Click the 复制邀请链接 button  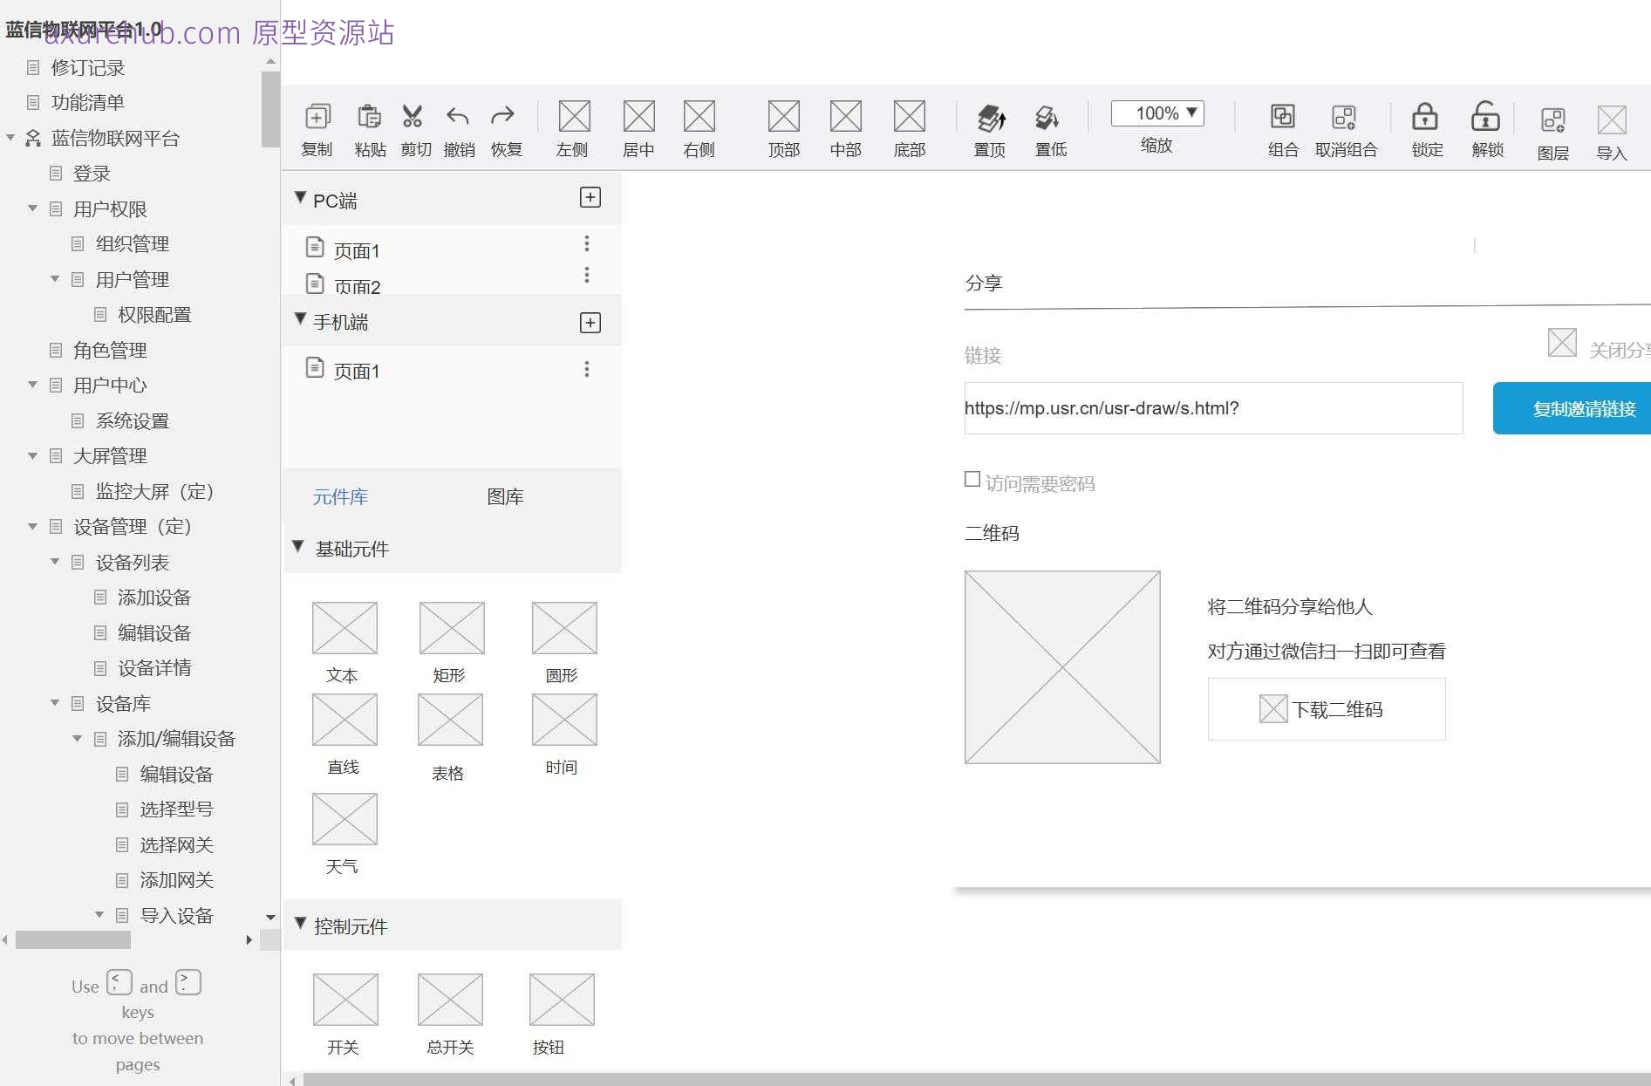tap(1572, 408)
